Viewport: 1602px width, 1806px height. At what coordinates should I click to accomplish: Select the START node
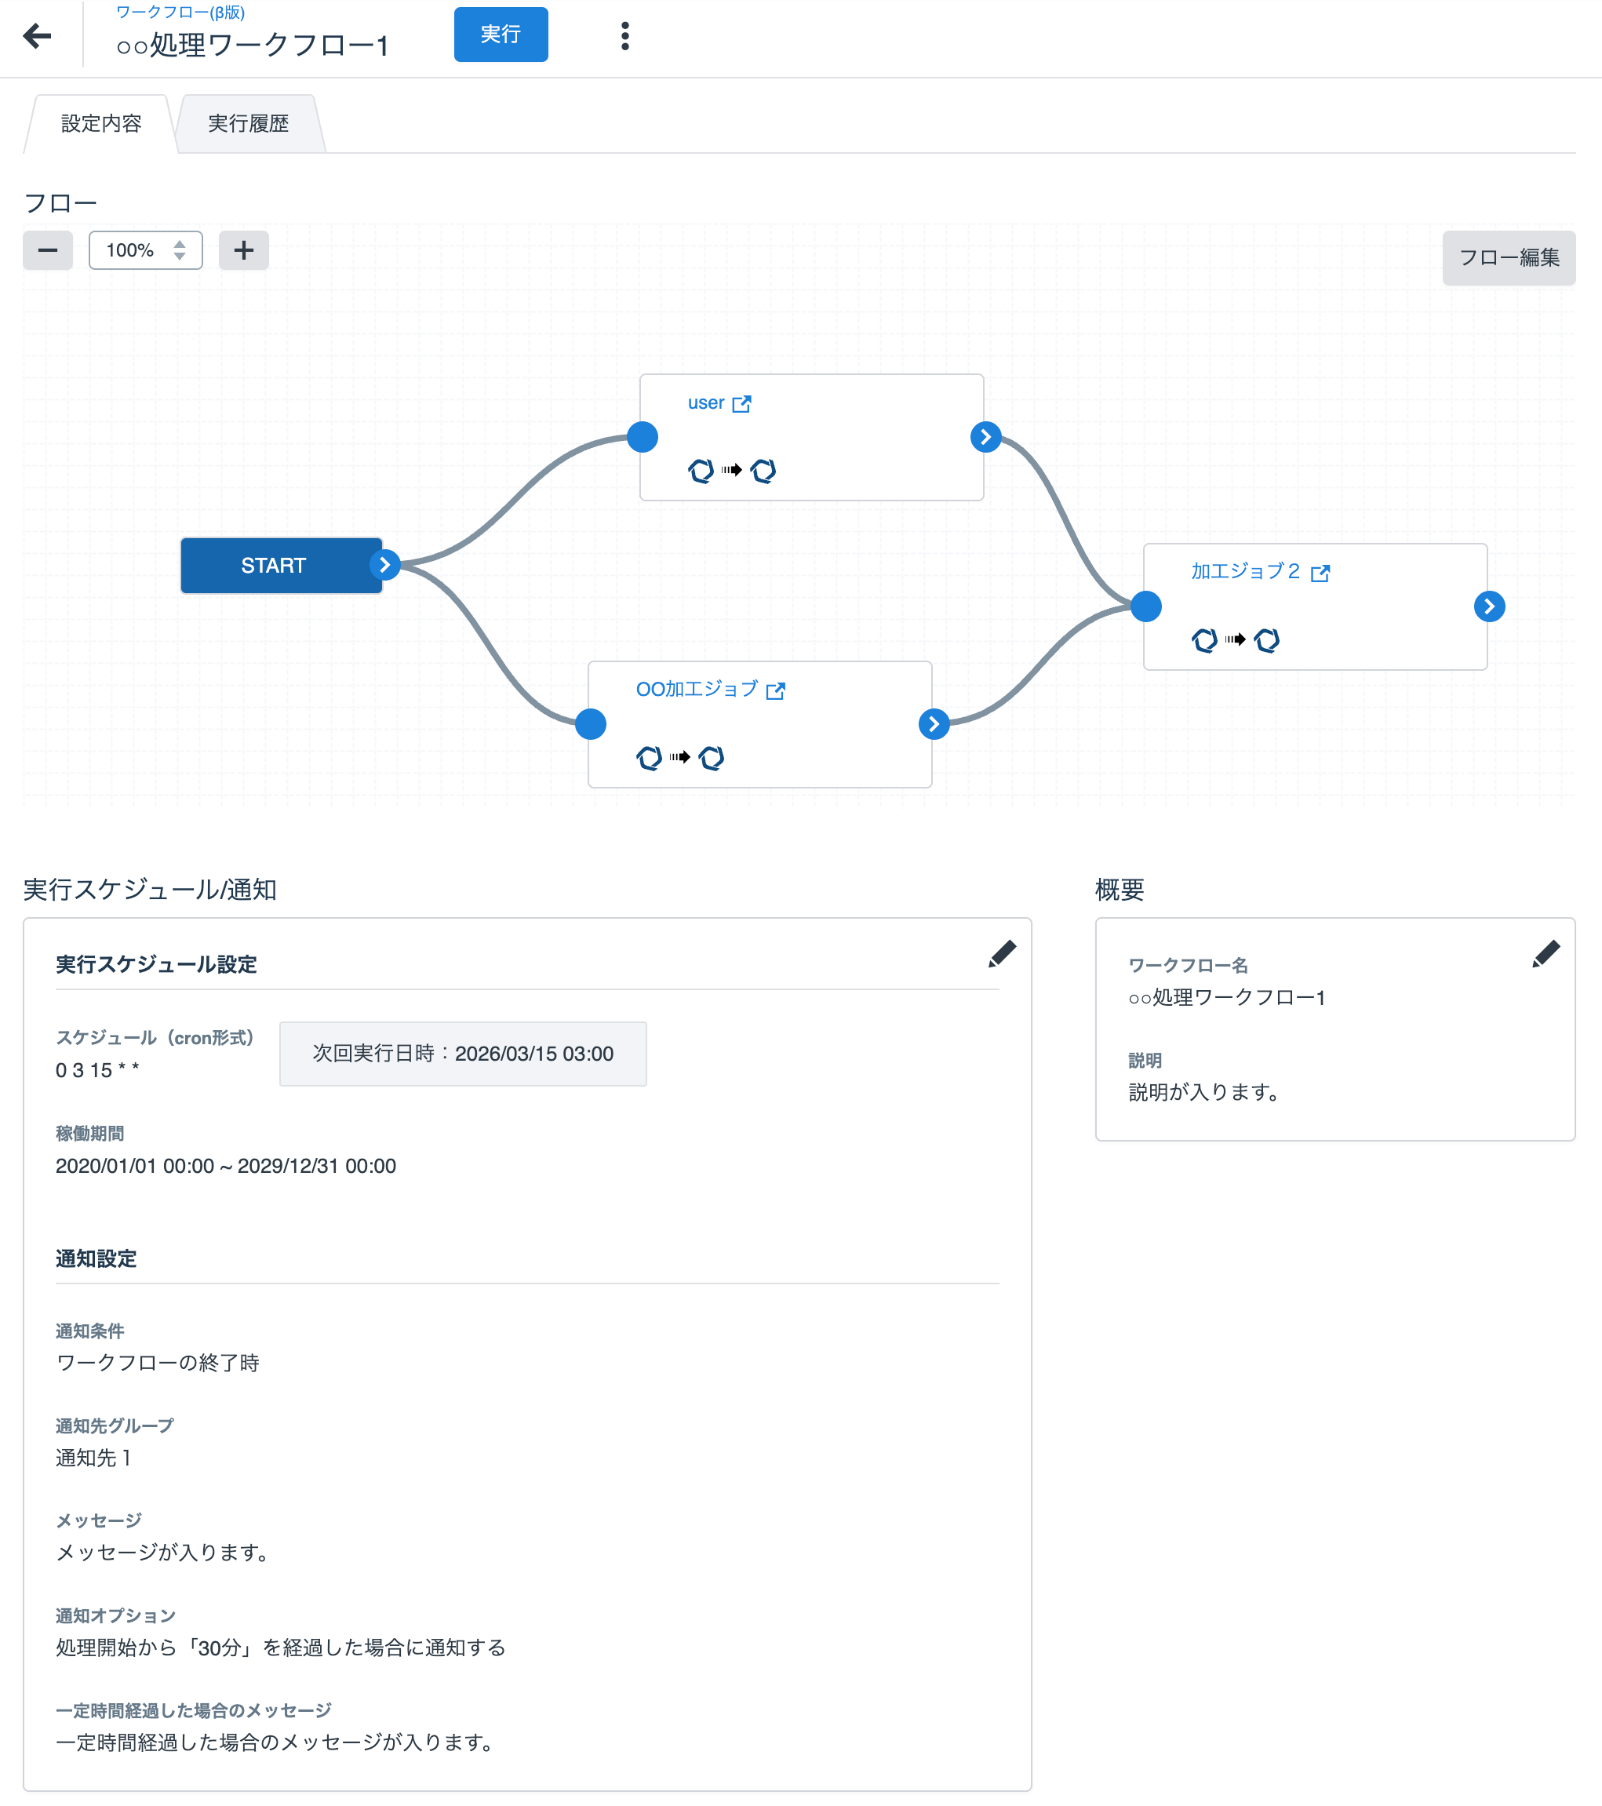(281, 566)
